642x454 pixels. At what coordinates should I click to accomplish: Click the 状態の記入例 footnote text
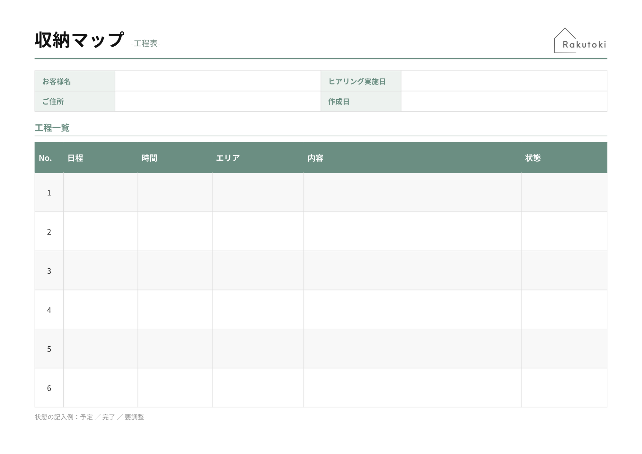point(89,417)
